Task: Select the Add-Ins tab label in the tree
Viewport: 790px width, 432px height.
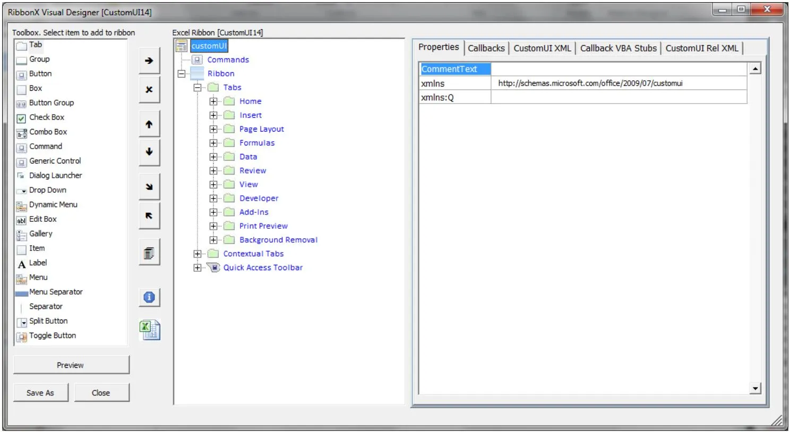Action: 254,212
